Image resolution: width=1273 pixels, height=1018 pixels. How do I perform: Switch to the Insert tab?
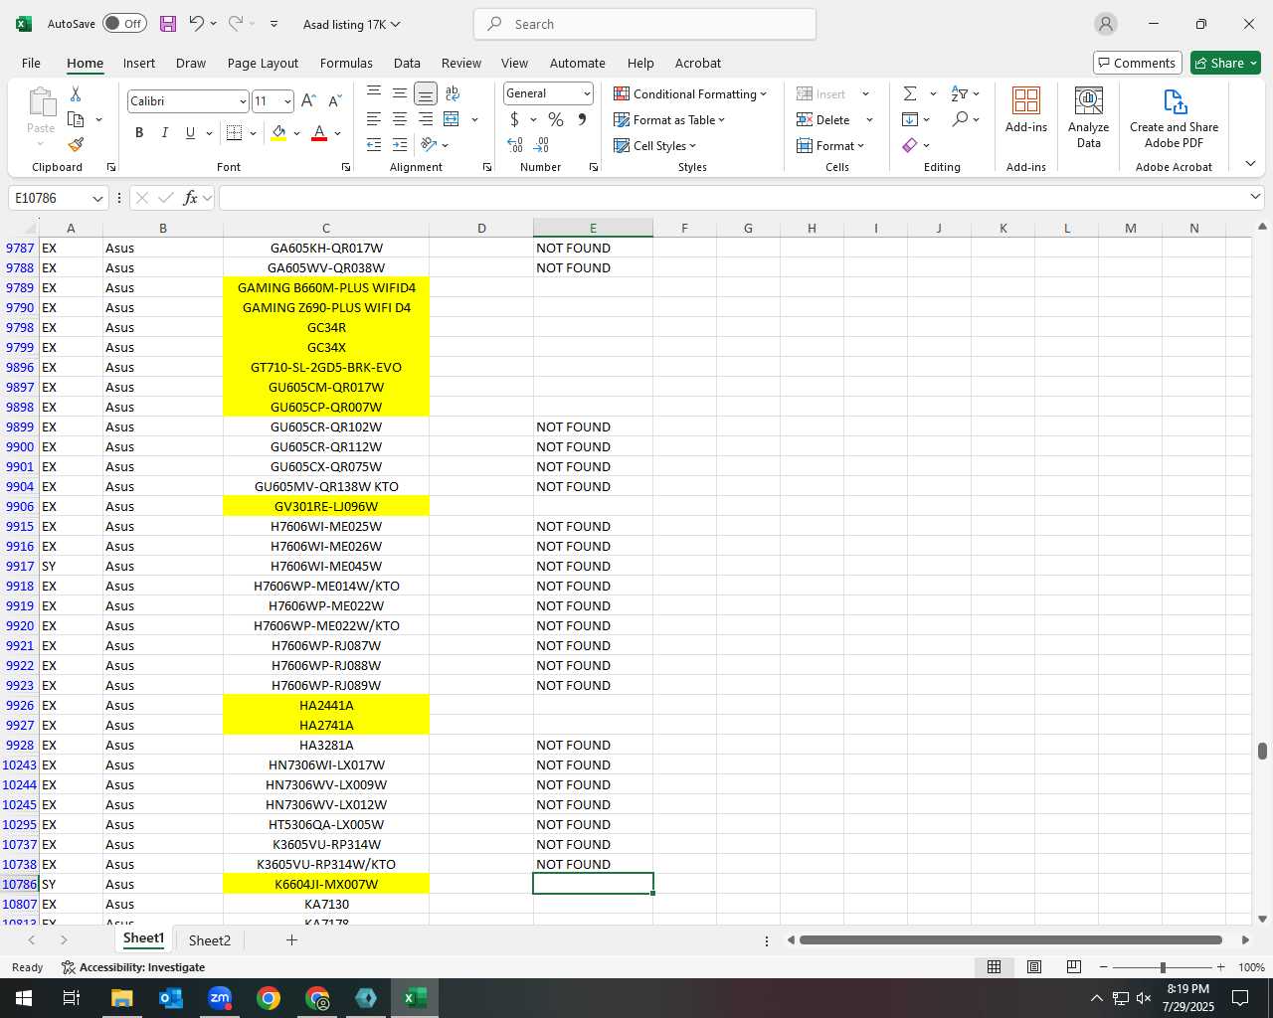point(139,63)
